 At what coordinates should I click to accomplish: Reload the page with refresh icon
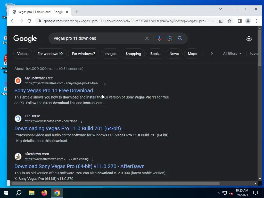click(x=29, y=21)
